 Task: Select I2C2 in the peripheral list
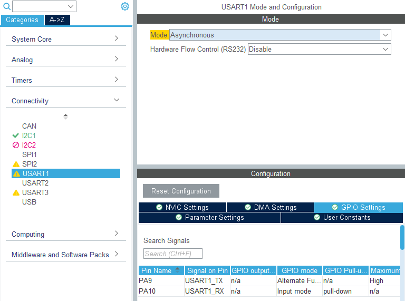[x=28, y=145]
